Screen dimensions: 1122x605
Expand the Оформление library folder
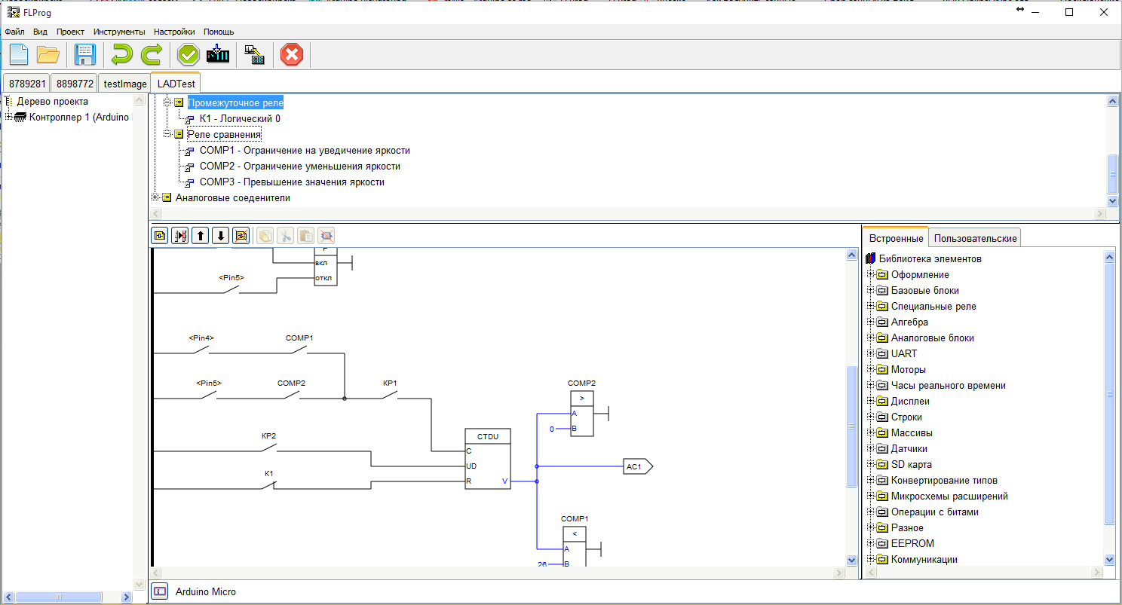point(871,275)
